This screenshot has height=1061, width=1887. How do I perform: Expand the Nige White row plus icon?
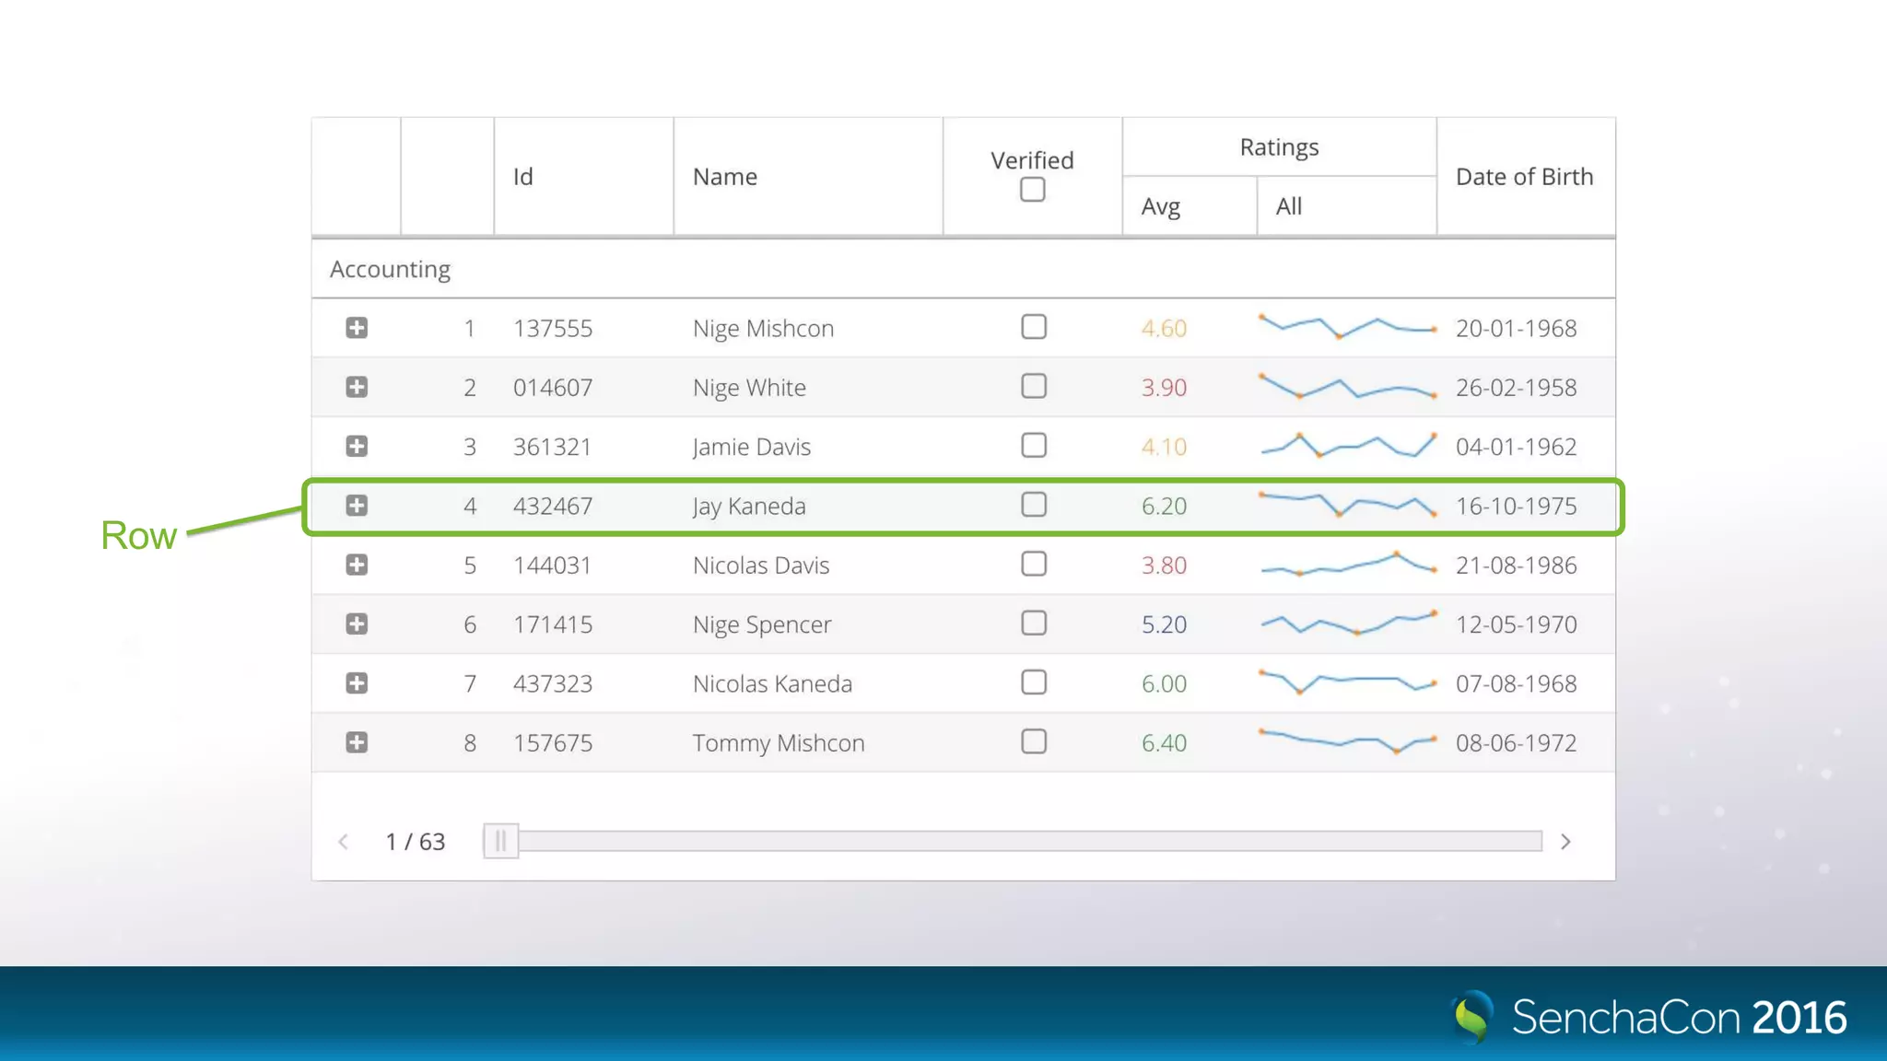tap(357, 387)
